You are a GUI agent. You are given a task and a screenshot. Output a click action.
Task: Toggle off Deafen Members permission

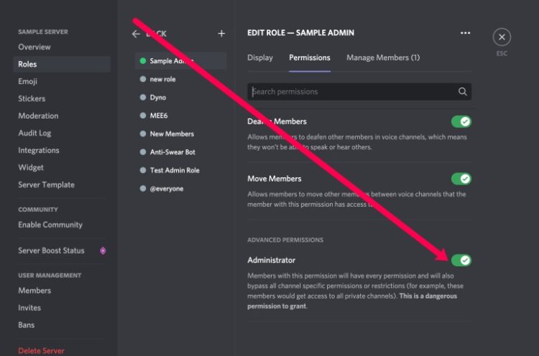461,121
